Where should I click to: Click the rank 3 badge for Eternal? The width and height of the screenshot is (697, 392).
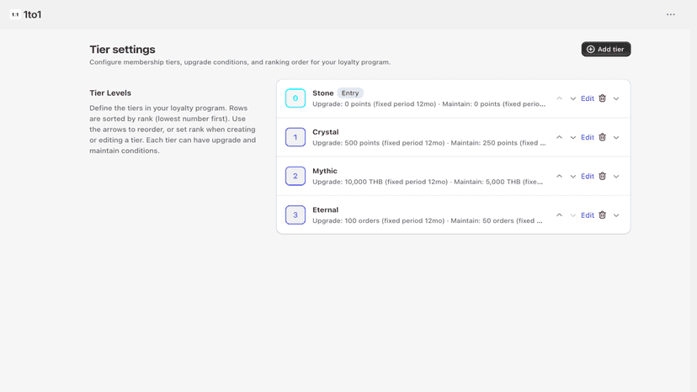295,215
